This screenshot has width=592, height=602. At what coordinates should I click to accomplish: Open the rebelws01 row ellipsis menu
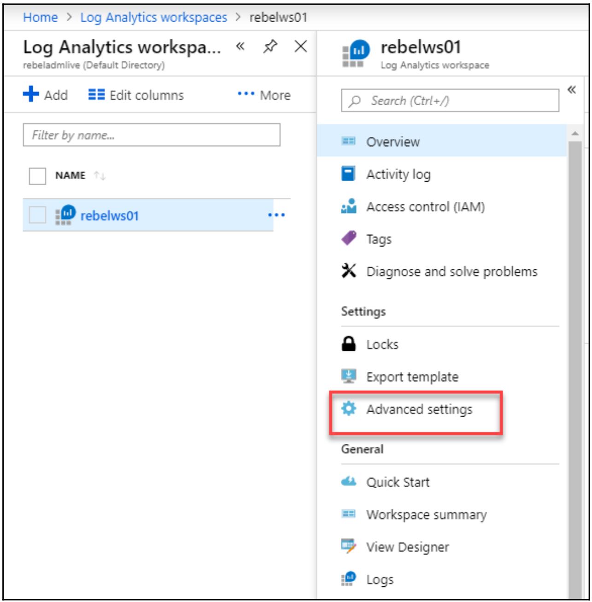click(276, 215)
